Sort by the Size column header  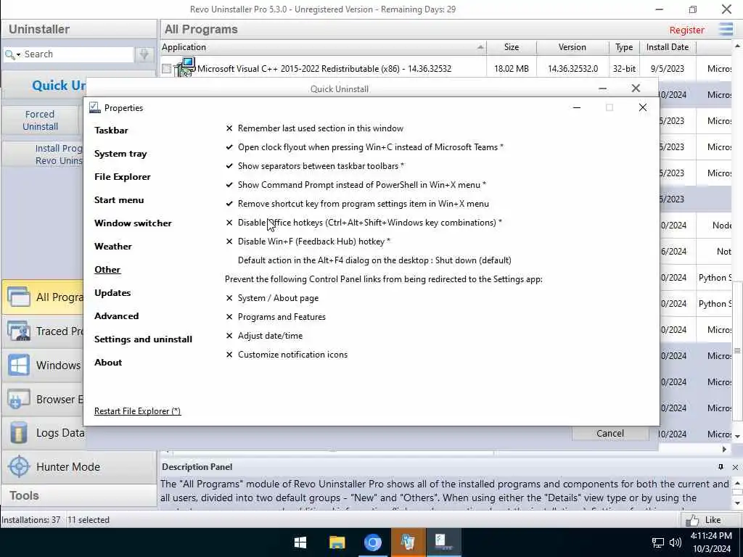(x=512, y=47)
